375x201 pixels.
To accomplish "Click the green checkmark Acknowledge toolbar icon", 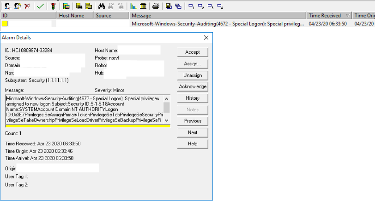I will click(41, 6).
